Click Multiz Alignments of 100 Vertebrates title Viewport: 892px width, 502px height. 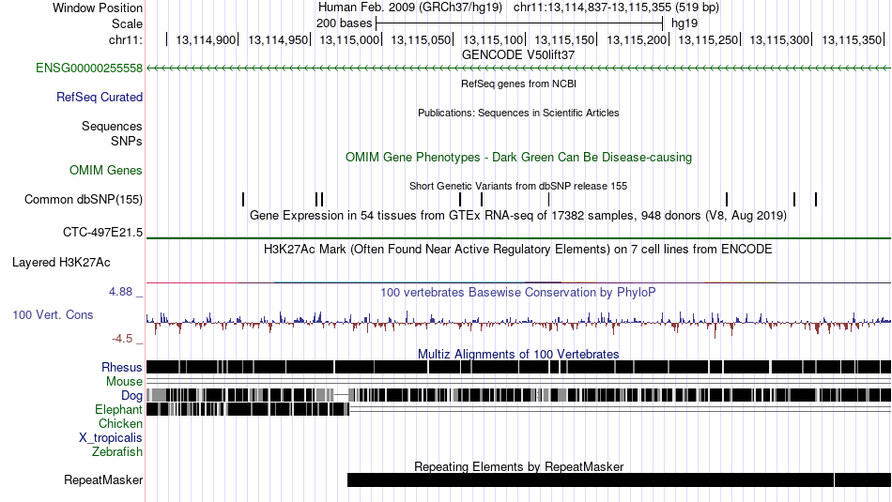pos(518,354)
